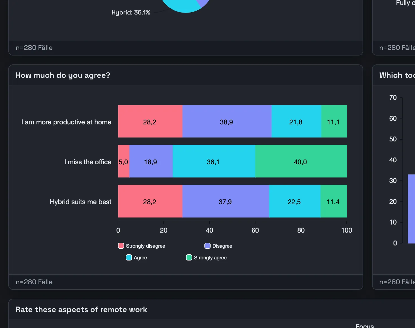Select the 22,5 Agree bar segment
This screenshot has width=415, height=328.
(x=295, y=201)
